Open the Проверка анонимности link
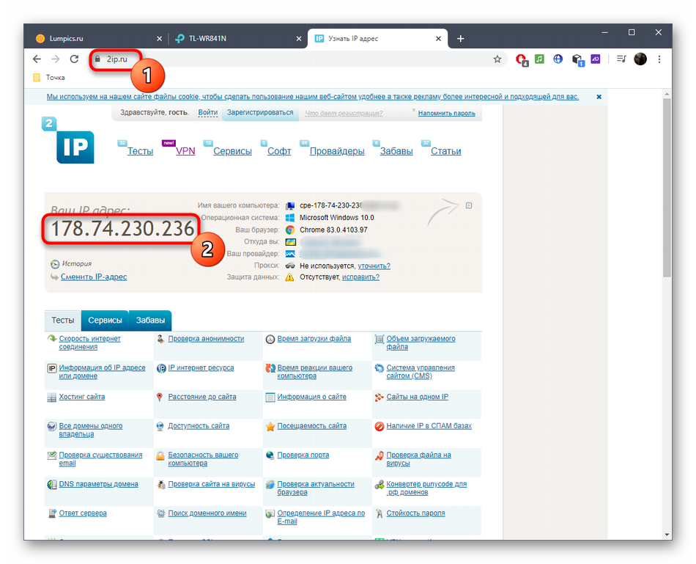The width and height of the screenshot is (696, 564). 205,339
